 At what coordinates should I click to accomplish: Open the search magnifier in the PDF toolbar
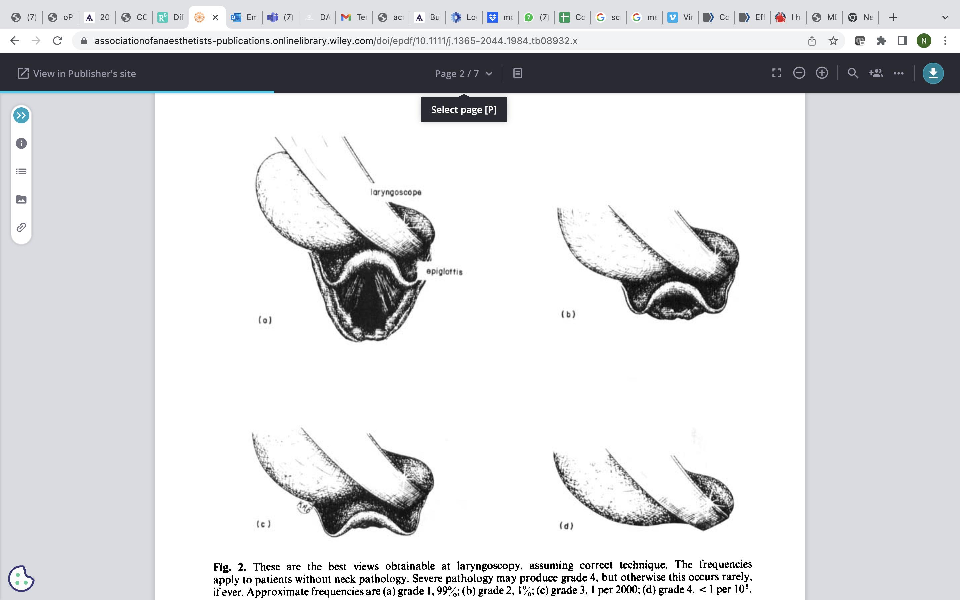point(852,73)
